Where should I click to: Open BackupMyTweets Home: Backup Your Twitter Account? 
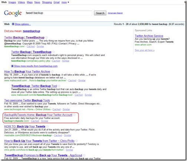tap(38, 115)
